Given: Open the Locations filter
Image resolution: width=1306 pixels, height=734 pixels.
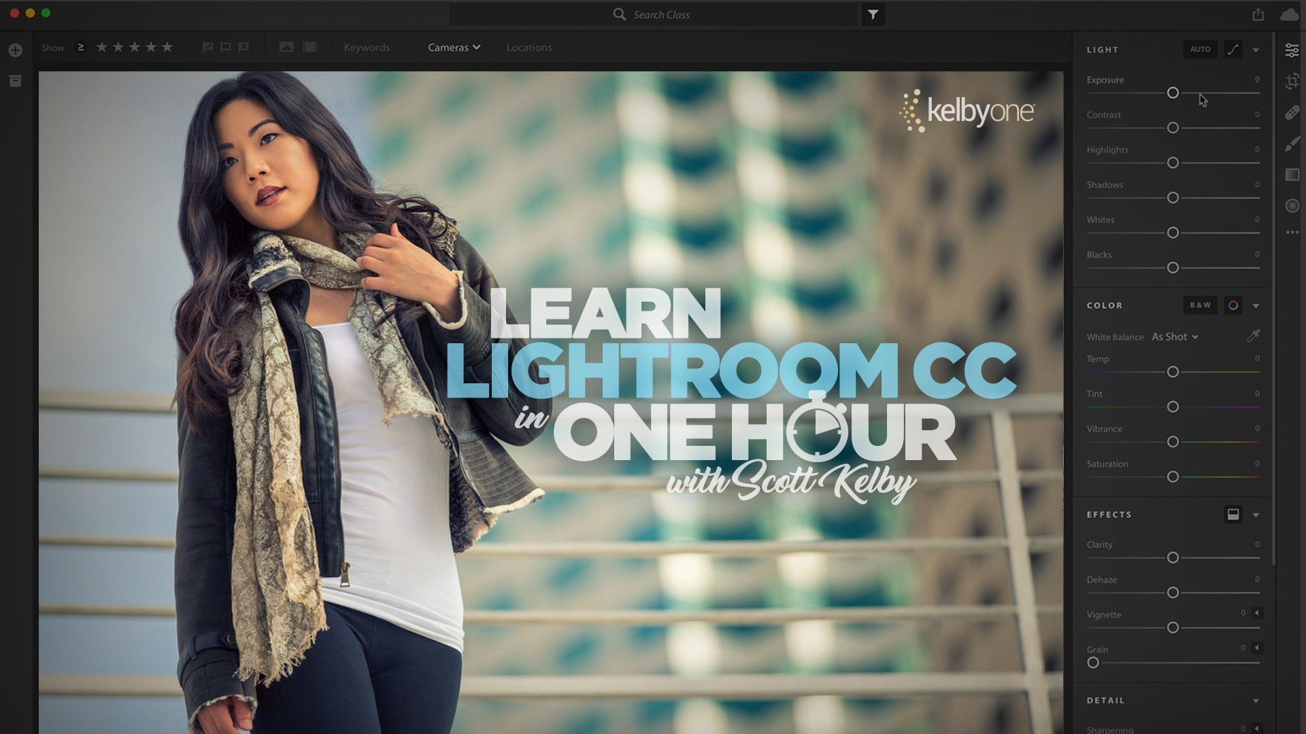Looking at the screenshot, I should click(x=529, y=47).
